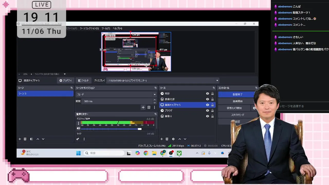Undock the Scene Transitions panel
This screenshot has height=185, width=329.
point(155,88)
